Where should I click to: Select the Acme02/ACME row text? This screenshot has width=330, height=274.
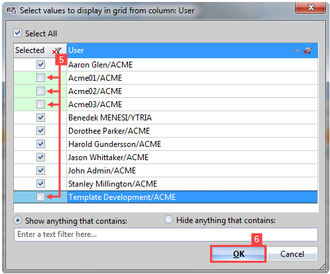(95, 91)
